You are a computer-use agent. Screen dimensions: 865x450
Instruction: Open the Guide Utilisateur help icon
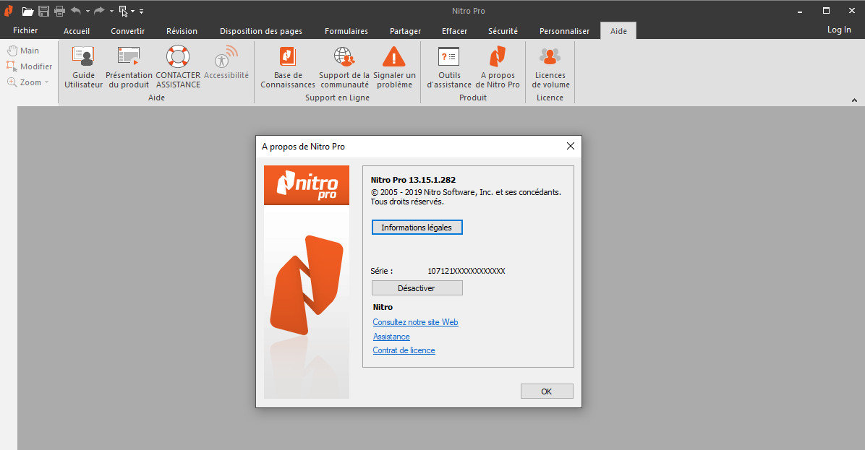click(x=83, y=67)
